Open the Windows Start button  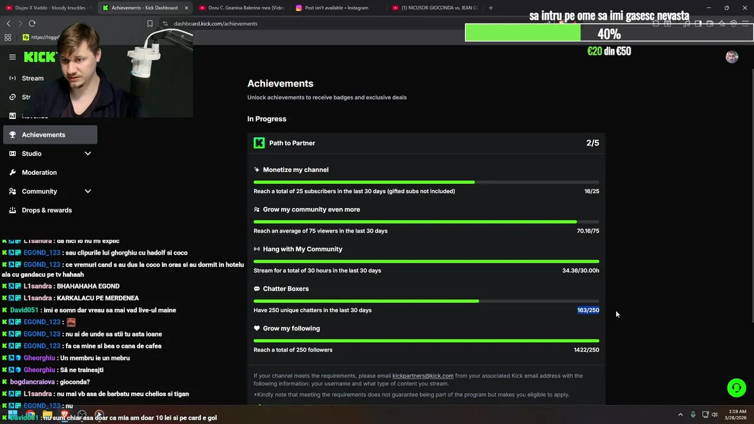tap(12, 415)
